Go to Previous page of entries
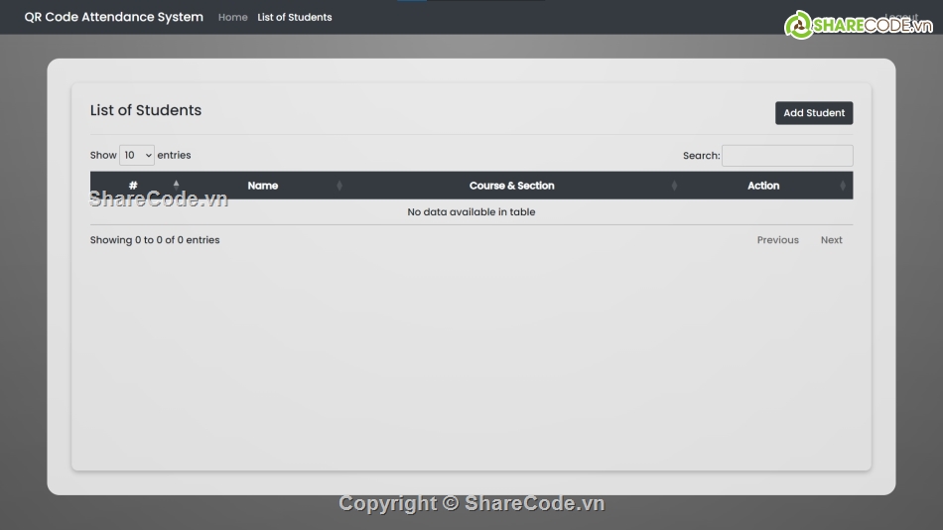Screen dimensions: 943x530 coord(777,240)
